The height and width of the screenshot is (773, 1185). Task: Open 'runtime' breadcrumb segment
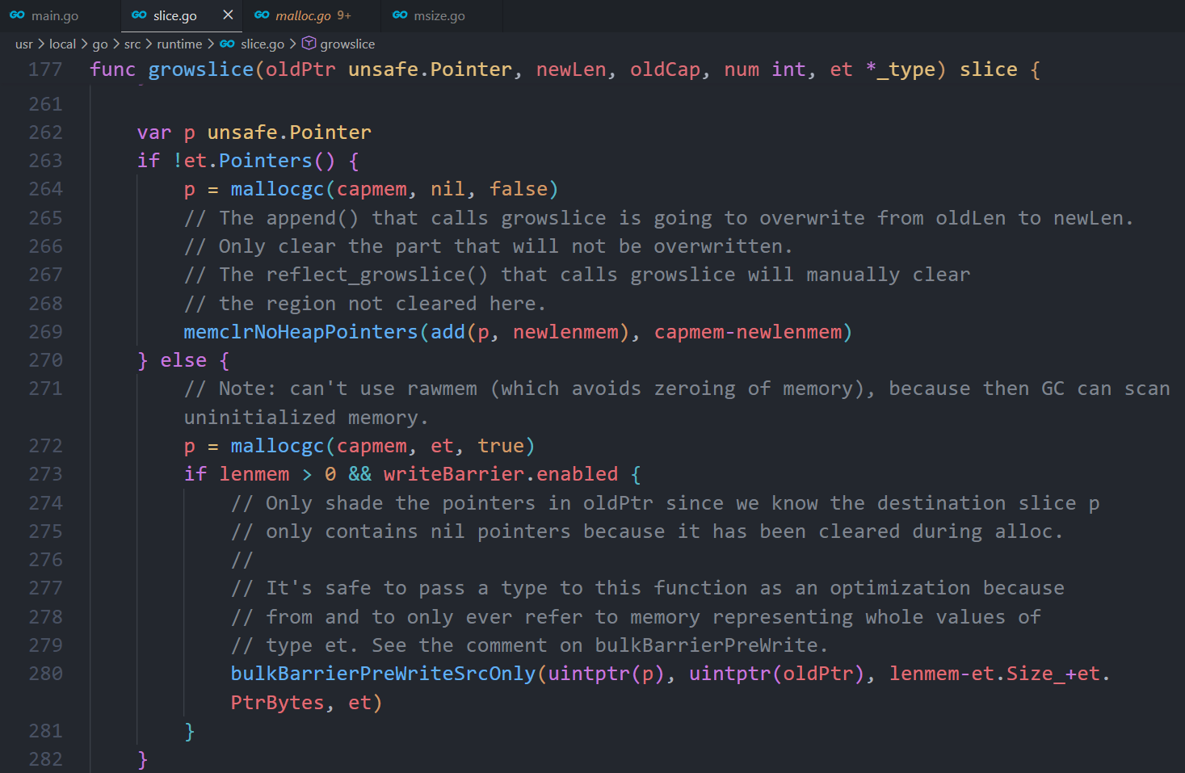(x=179, y=44)
